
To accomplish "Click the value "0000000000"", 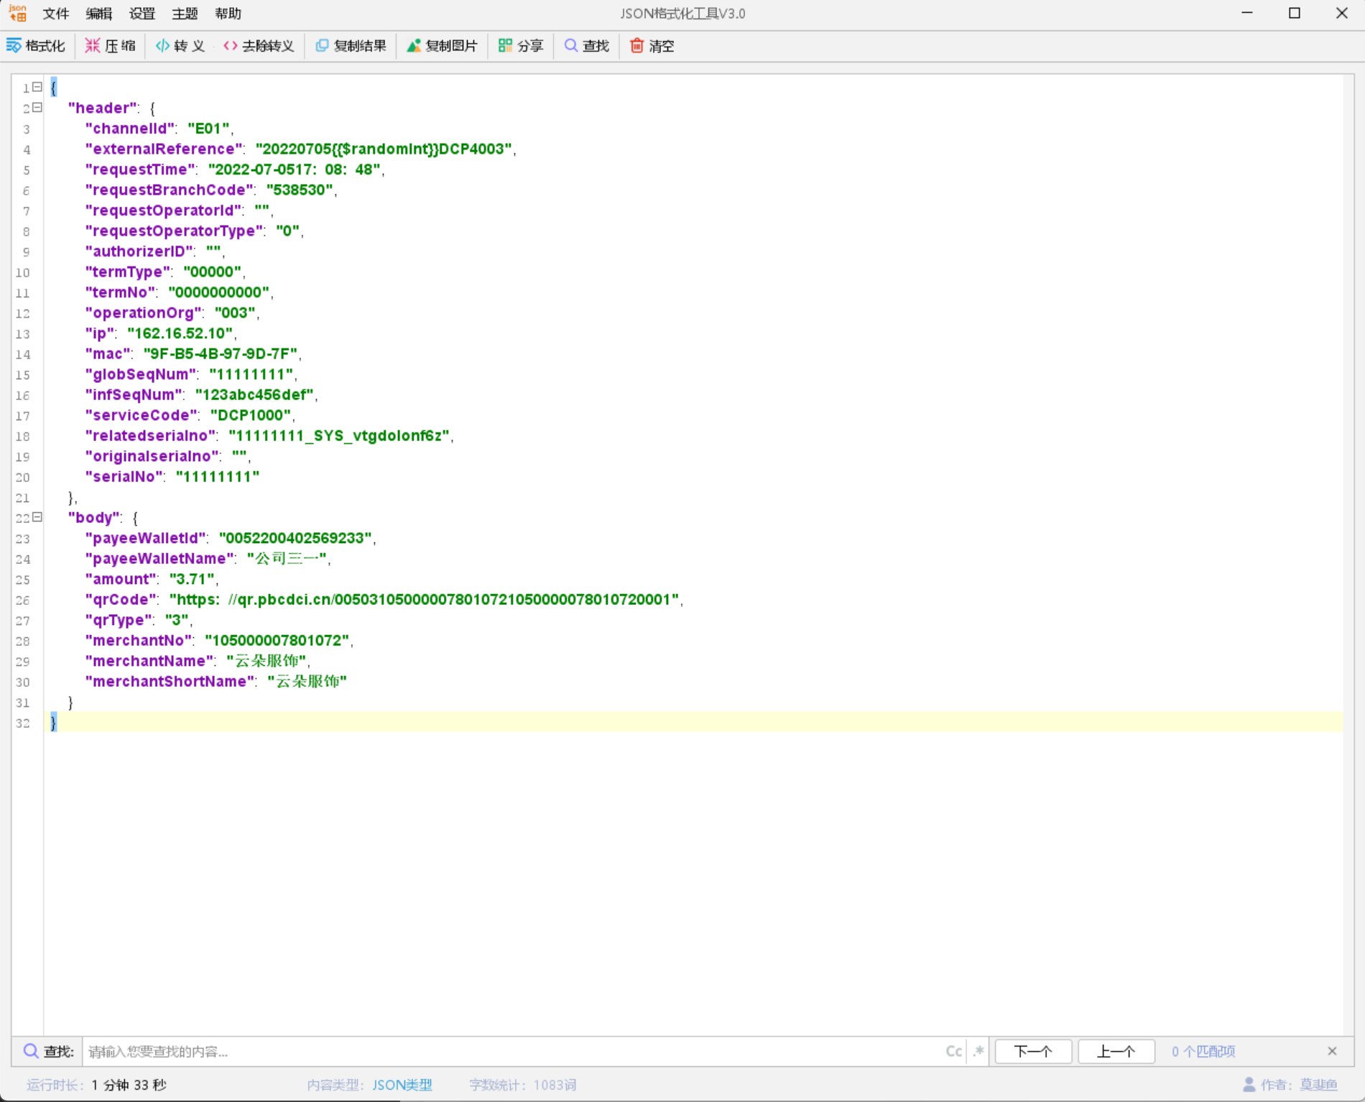I will (x=219, y=292).
